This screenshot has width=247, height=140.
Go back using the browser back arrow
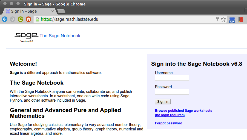tap(5, 19)
